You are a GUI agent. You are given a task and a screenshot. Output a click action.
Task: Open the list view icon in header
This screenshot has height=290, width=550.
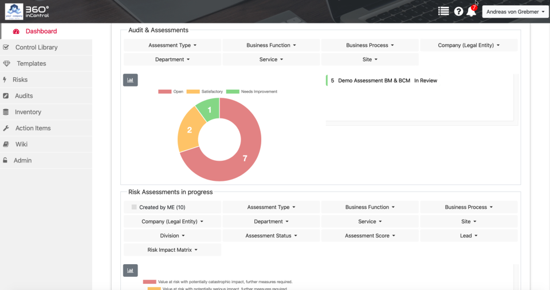tap(443, 11)
